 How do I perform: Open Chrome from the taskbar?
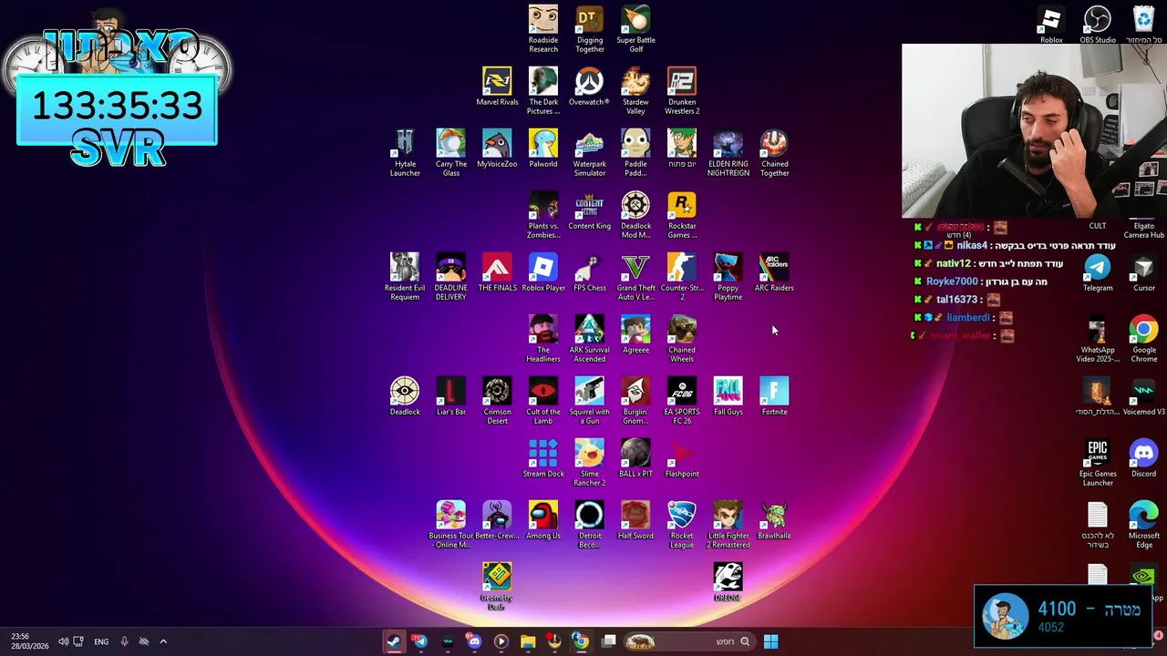coord(581,641)
